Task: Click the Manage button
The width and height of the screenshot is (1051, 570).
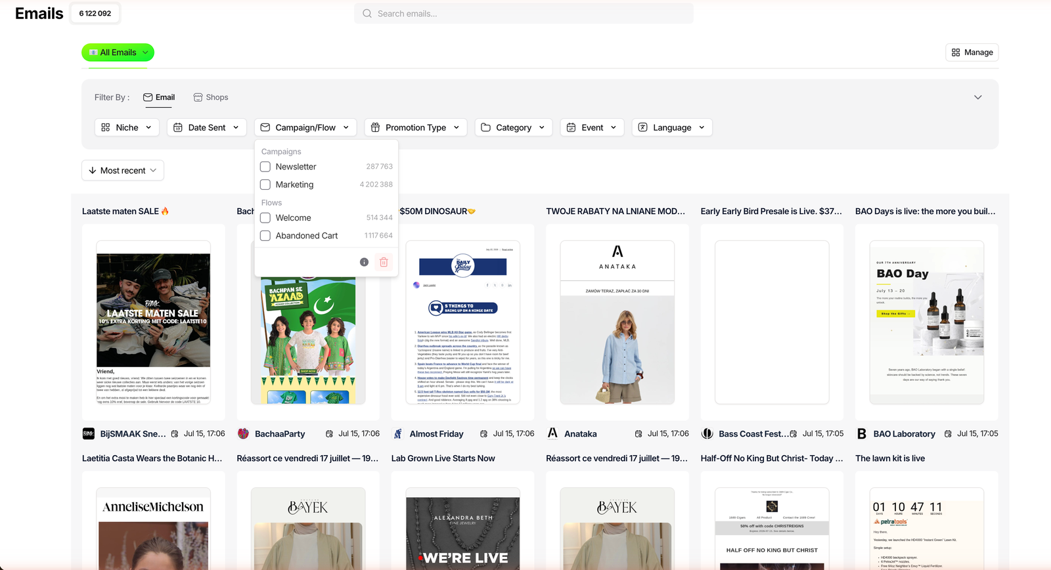Action: (972, 53)
